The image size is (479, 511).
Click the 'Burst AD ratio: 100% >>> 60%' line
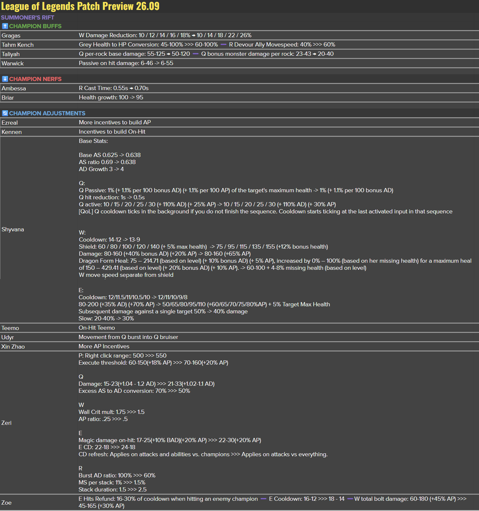coord(117,475)
